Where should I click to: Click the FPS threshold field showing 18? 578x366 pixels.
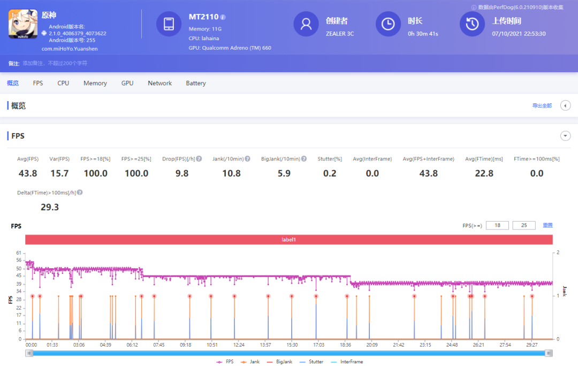pyautogui.click(x=497, y=225)
